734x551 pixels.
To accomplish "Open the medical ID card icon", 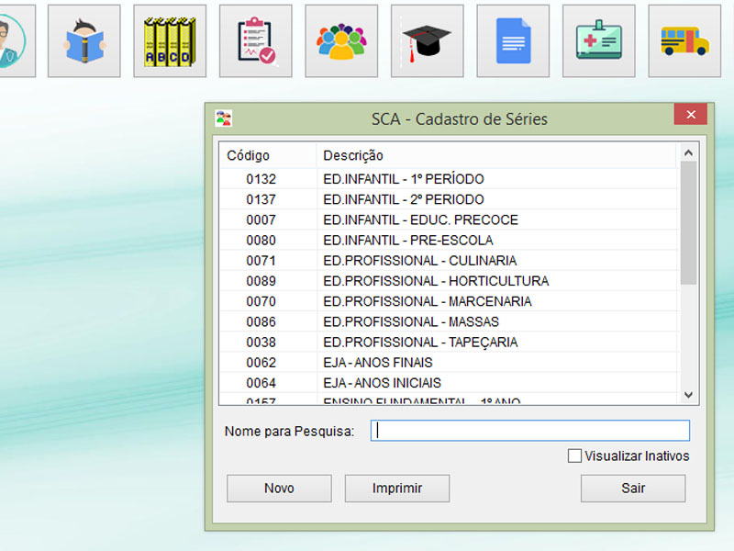I will (x=598, y=40).
